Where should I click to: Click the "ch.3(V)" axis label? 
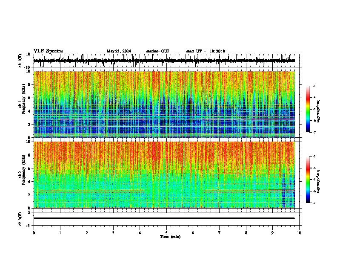pos(20,219)
